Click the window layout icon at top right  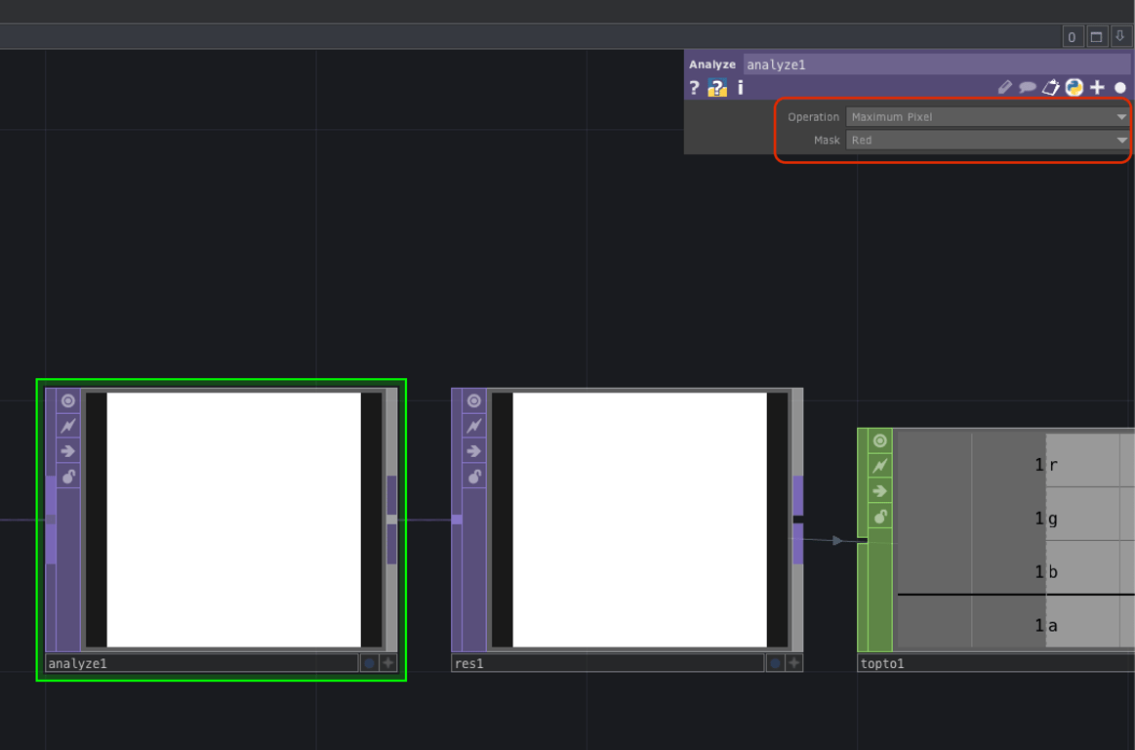[1096, 37]
